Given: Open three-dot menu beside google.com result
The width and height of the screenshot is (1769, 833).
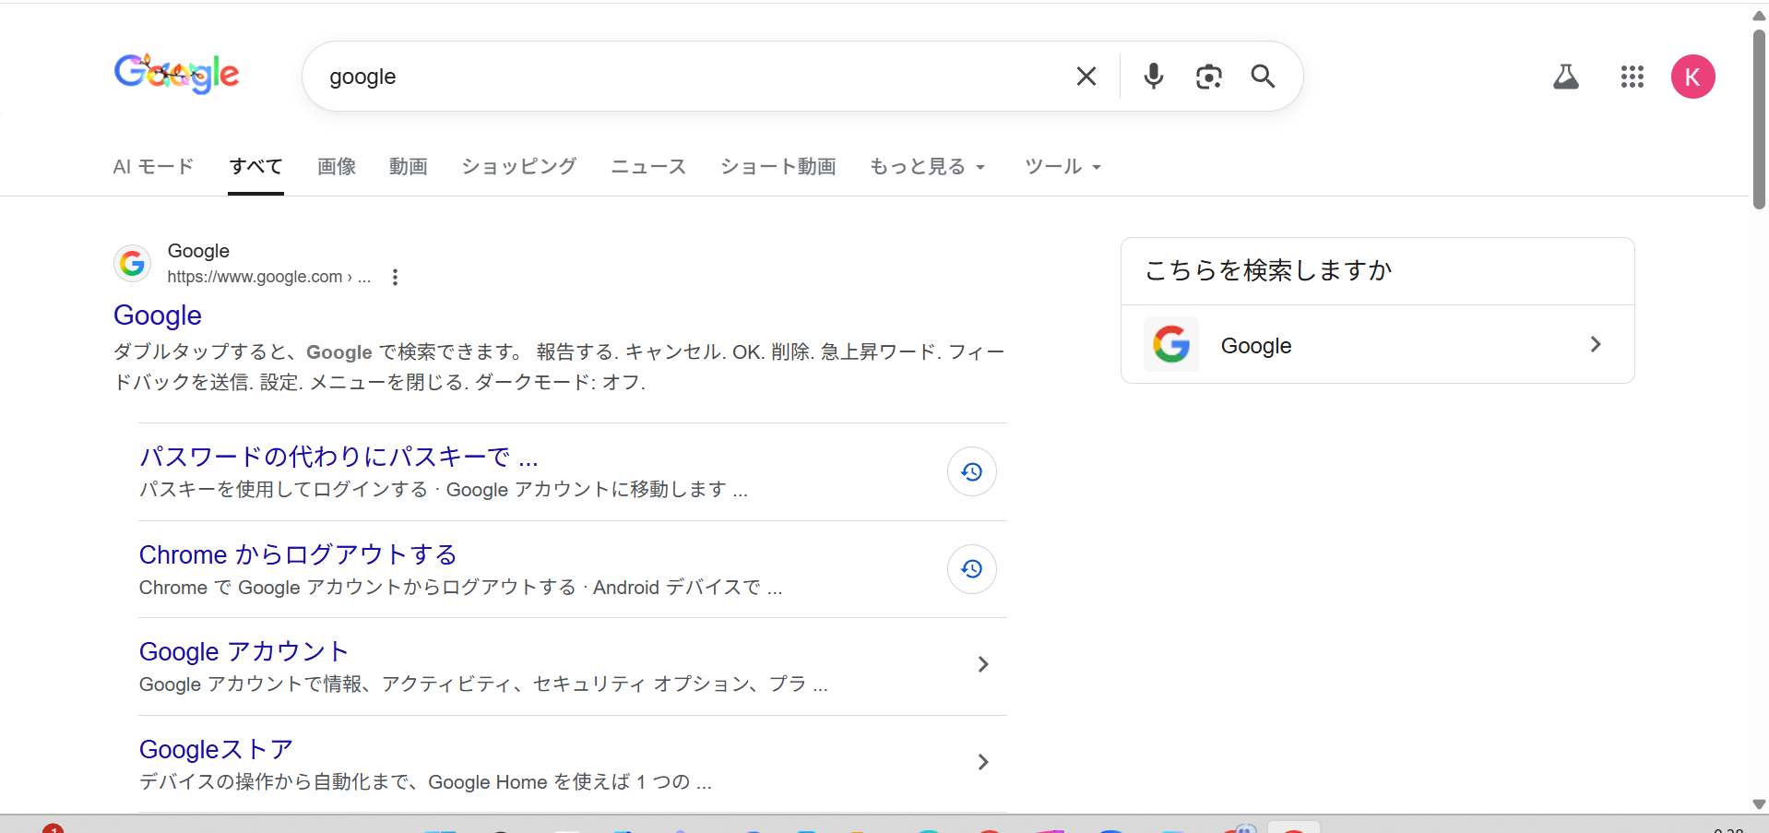Looking at the screenshot, I should 395,277.
